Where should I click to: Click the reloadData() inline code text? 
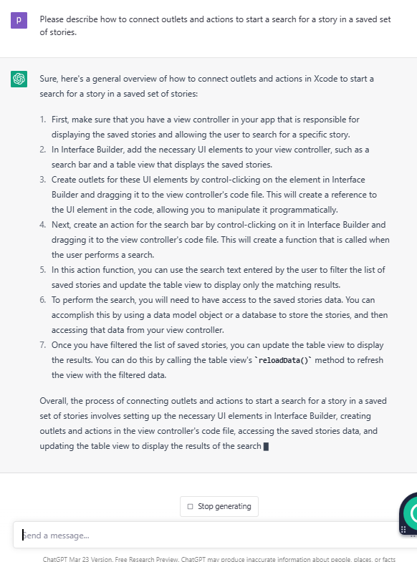283,360
